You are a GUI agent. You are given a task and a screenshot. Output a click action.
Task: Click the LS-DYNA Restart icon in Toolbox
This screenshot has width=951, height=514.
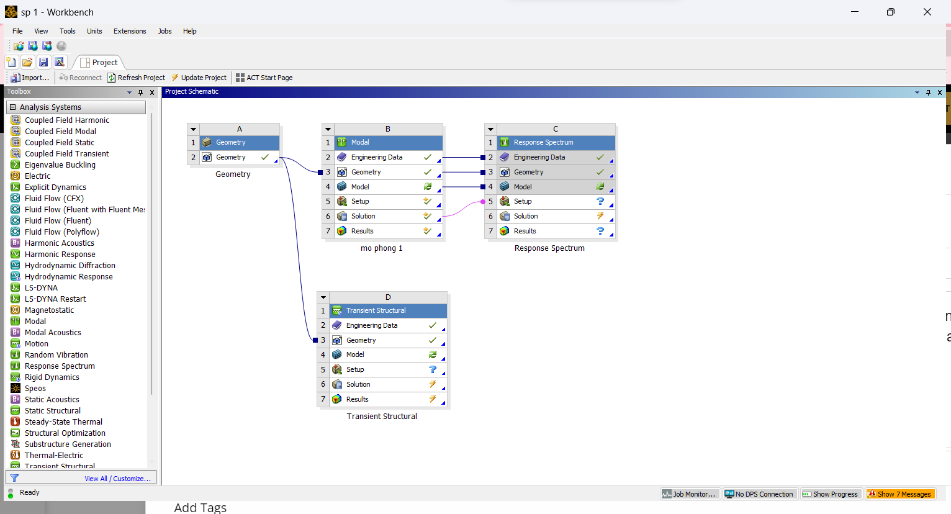[x=16, y=299]
